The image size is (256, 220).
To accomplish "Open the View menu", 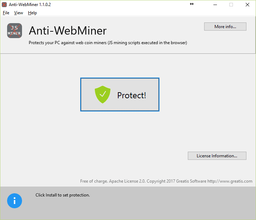I will coord(18,13).
